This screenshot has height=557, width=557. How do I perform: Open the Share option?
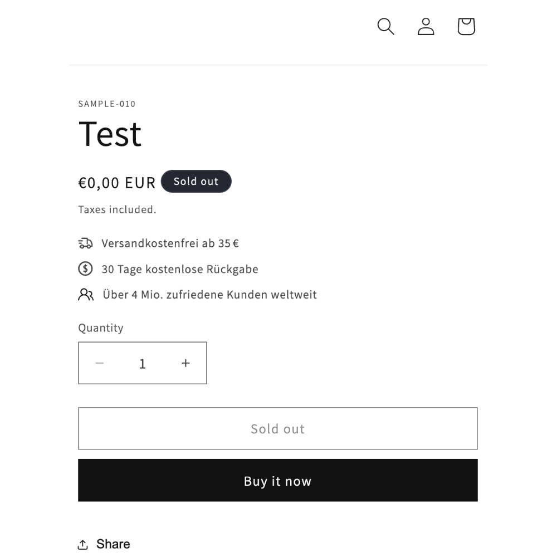click(104, 544)
